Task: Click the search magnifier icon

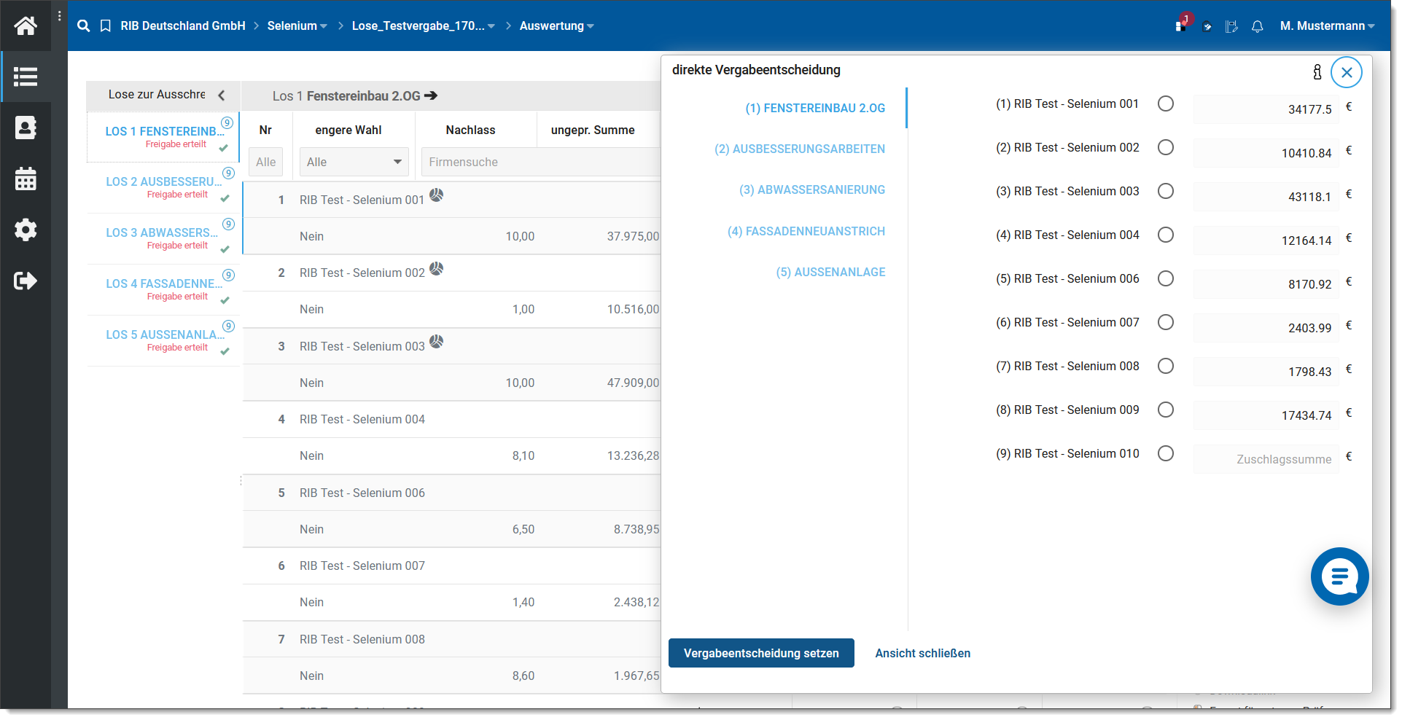Action: (x=84, y=26)
